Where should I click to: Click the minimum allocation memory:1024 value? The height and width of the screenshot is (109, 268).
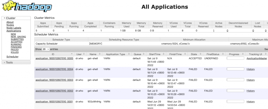(x=176, y=44)
